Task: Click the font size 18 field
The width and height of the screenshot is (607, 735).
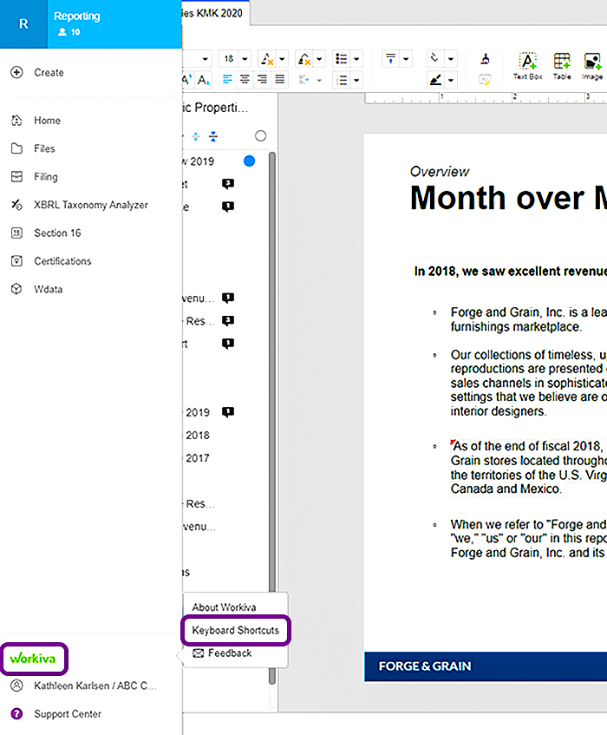Action: 229,59
